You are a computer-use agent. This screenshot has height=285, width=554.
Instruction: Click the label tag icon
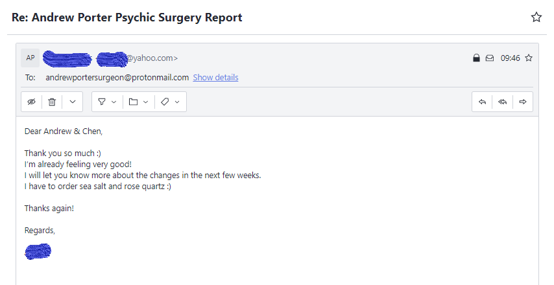[x=165, y=102]
